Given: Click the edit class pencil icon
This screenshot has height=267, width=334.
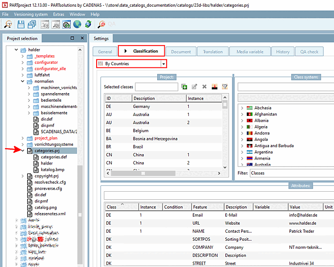Looking at the screenshot, I should pos(194,86).
